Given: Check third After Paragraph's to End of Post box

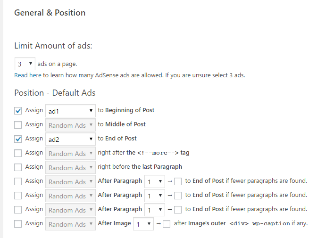Looking at the screenshot, I should tap(178, 210).
